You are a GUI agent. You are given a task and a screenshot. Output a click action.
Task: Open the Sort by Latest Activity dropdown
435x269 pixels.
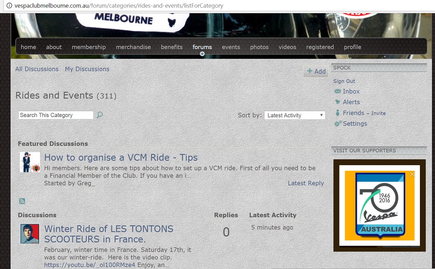[294, 115]
